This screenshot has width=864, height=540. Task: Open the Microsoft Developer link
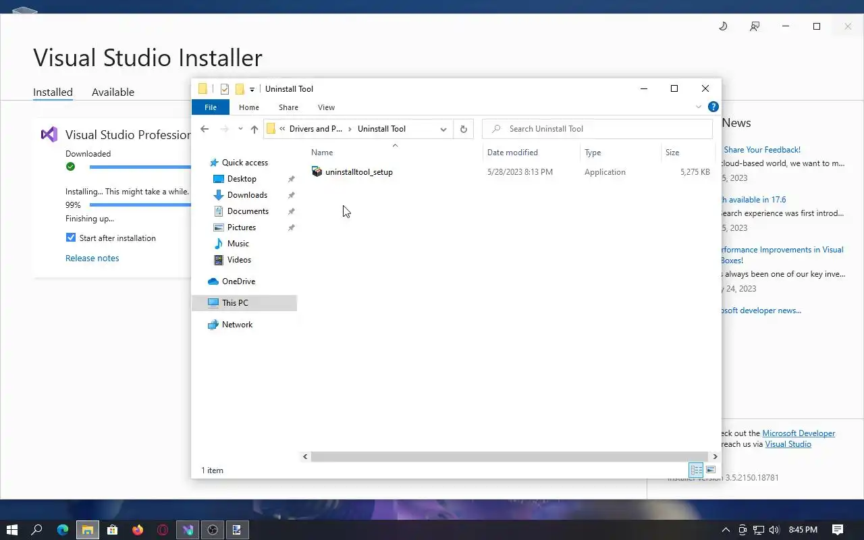click(x=799, y=433)
